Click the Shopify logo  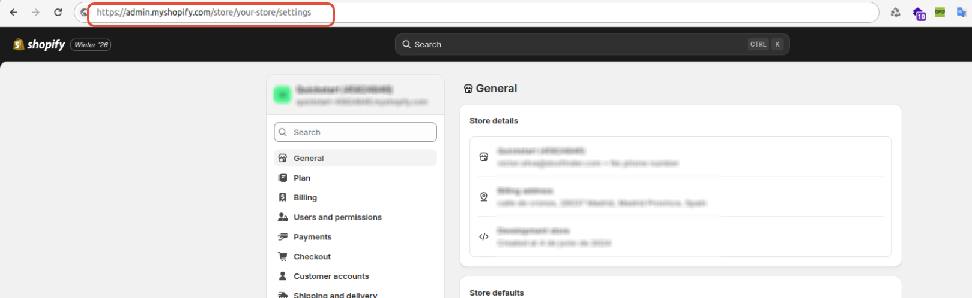click(x=39, y=44)
